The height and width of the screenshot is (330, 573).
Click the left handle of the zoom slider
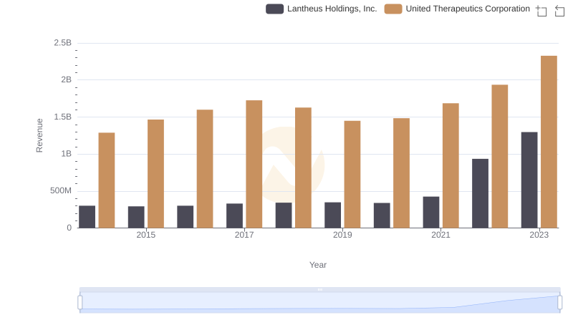click(80, 302)
